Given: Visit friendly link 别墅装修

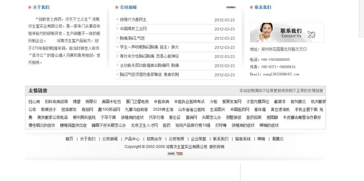Looking at the screenshot, I should coord(234,118).
